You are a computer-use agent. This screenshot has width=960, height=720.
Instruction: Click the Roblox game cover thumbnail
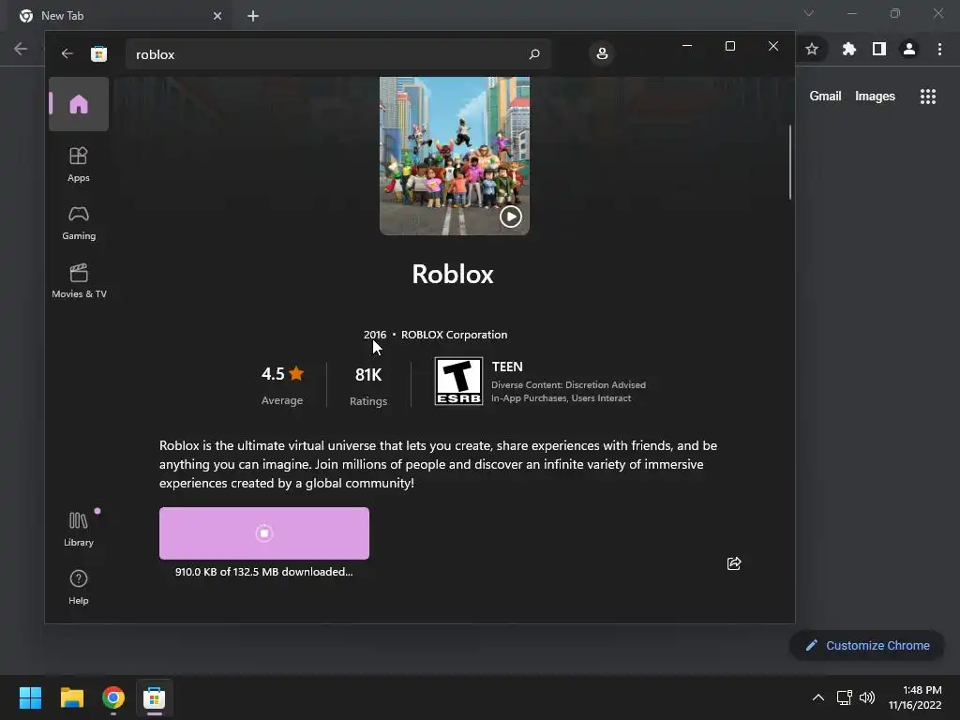point(455,156)
